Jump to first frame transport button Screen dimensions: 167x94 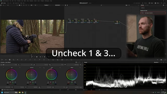tap(40, 57)
